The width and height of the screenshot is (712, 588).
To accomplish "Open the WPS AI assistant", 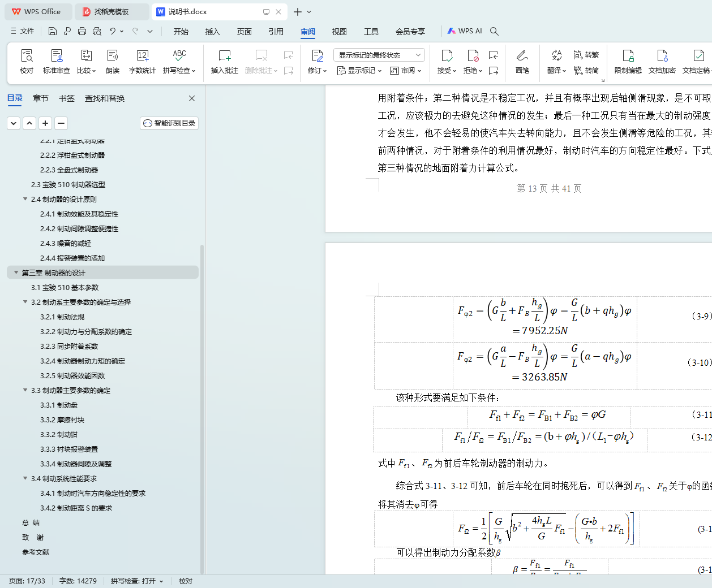I will coord(465,31).
